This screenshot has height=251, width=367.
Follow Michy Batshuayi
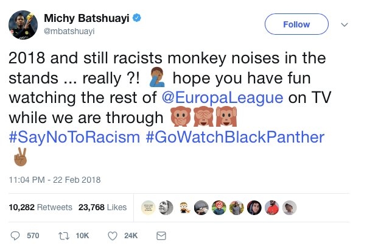click(297, 25)
